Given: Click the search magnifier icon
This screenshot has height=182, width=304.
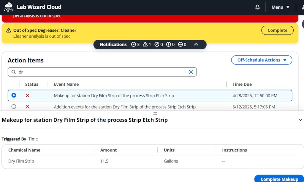Looking at the screenshot, I should [x=14, y=72].
